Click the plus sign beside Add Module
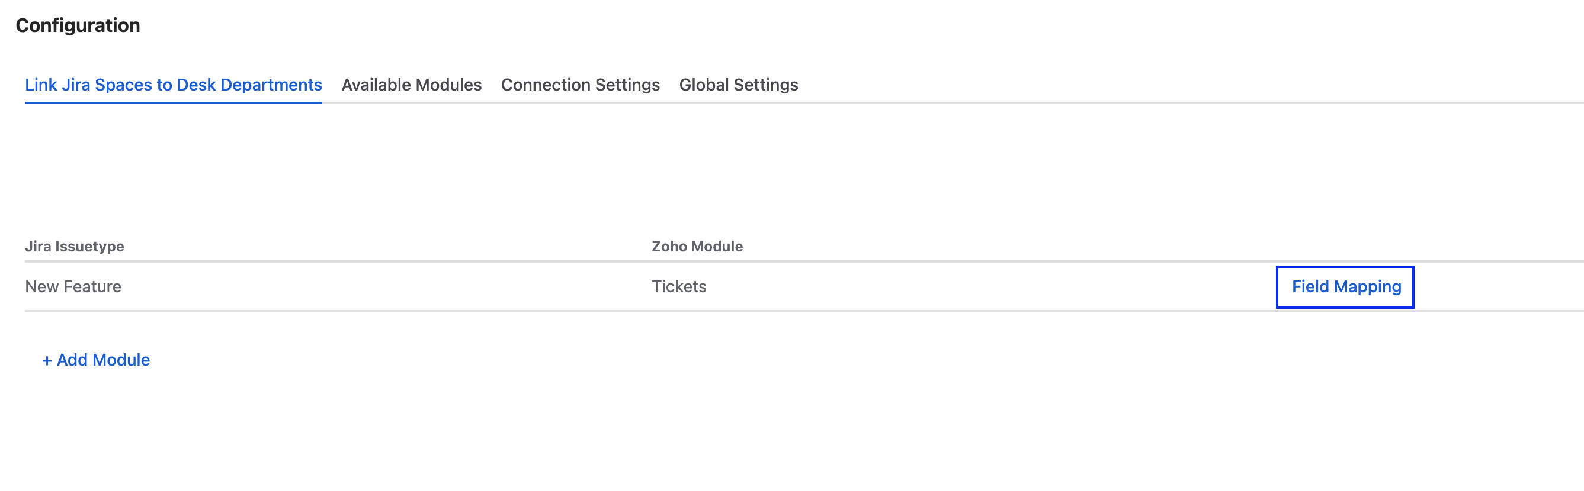The height and width of the screenshot is (491, 1584). click(x=47, y=360)
